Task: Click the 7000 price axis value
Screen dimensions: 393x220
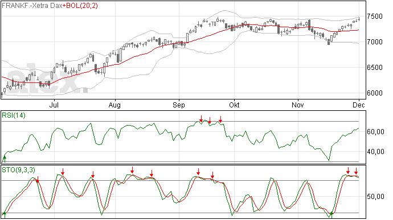Action: [375, 42]
